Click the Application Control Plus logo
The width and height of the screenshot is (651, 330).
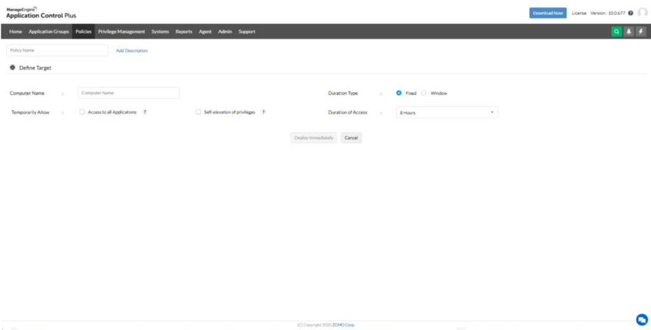pos(41,13)
